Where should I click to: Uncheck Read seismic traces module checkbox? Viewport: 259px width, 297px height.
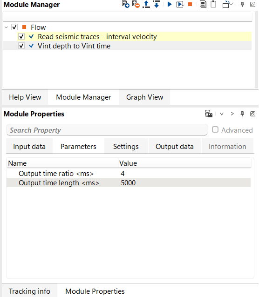pos(21,36)
